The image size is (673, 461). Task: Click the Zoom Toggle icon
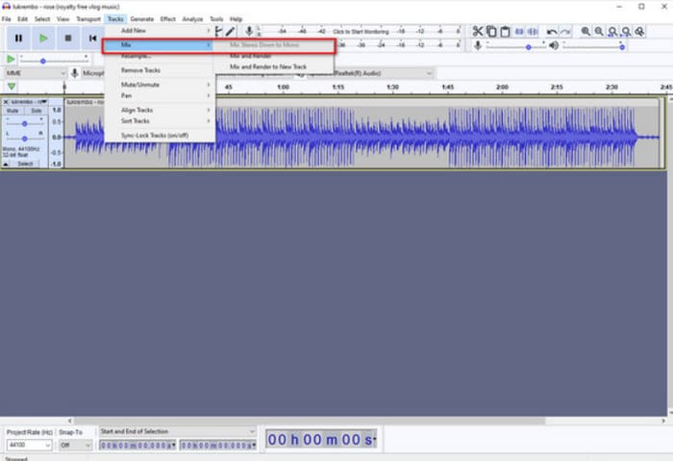tap(639, 32)
